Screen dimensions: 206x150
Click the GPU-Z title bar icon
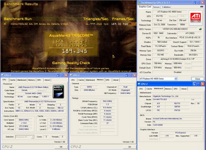pos(139,3)
